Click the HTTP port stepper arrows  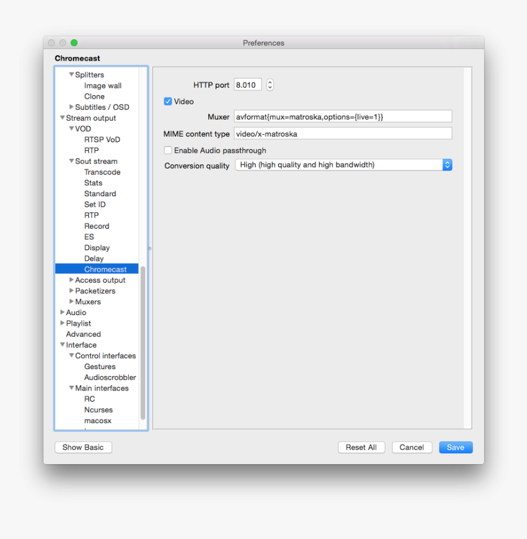[x=270, y=85]
